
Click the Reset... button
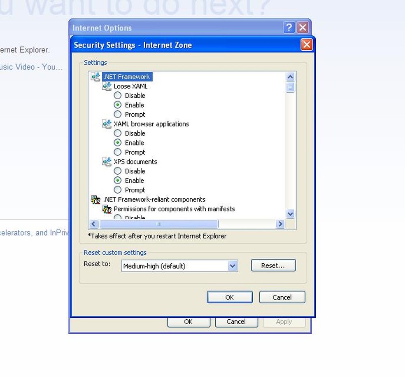(x=273, y=265)
